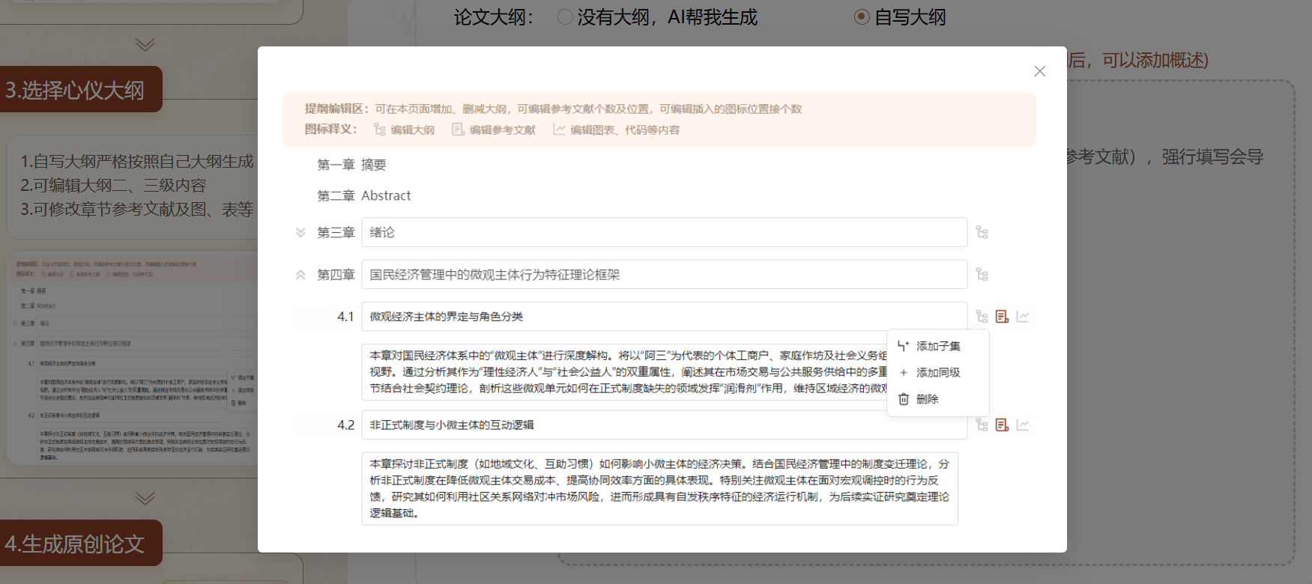This screenshot has height=584, width=1312.
Task: Click down chevron above step 4
Action: 145,498
